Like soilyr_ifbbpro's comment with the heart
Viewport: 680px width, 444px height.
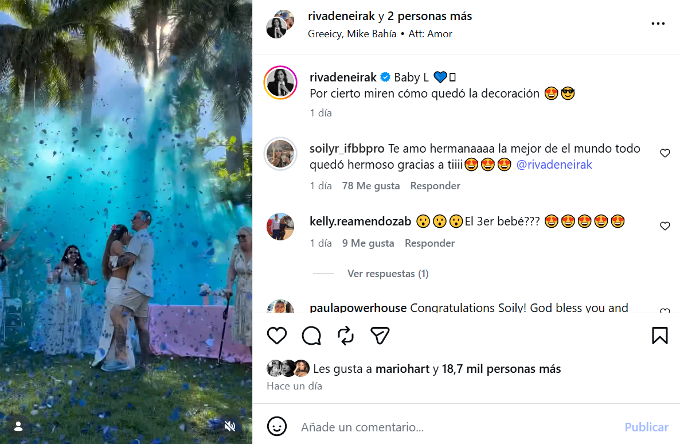pyautogui.click(x=665, y=153)
